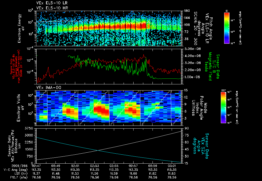Click the green 'Magnetic Field Tesla' axis label
262x181 pixels.
tap(208, 66)
